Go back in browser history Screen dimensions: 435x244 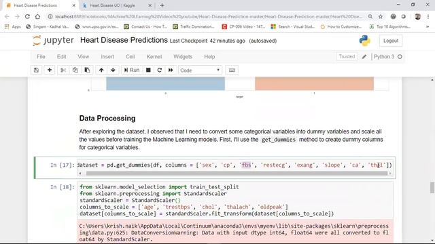pos(7,16)
